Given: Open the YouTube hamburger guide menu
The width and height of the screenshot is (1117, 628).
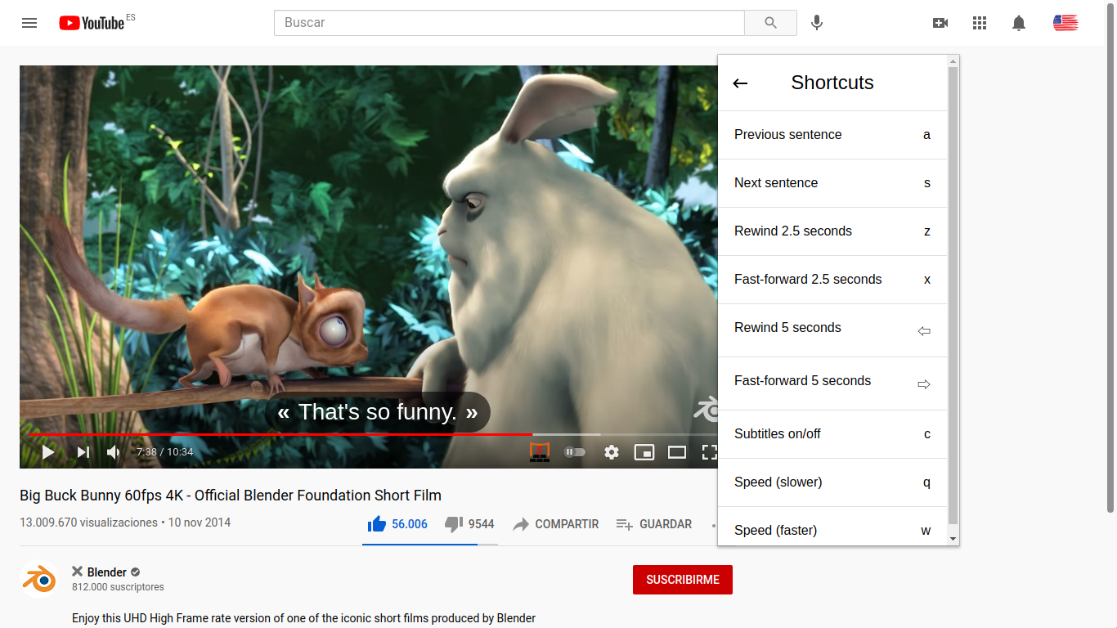Looking at the screenshot, I should coord(29,23).
